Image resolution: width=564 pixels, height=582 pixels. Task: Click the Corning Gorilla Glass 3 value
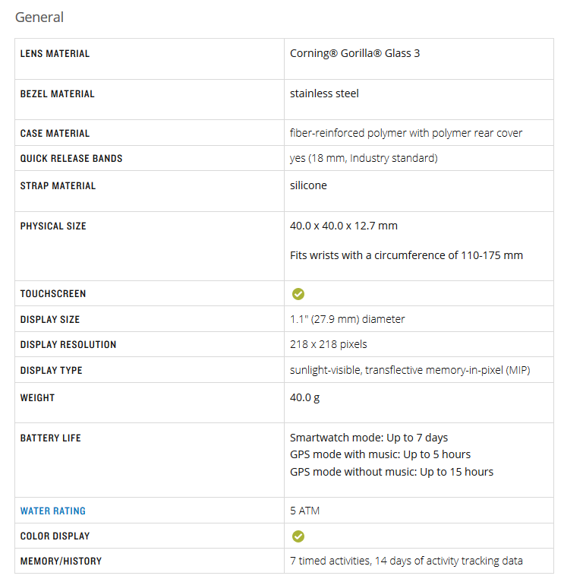click(x=354, y=53)
